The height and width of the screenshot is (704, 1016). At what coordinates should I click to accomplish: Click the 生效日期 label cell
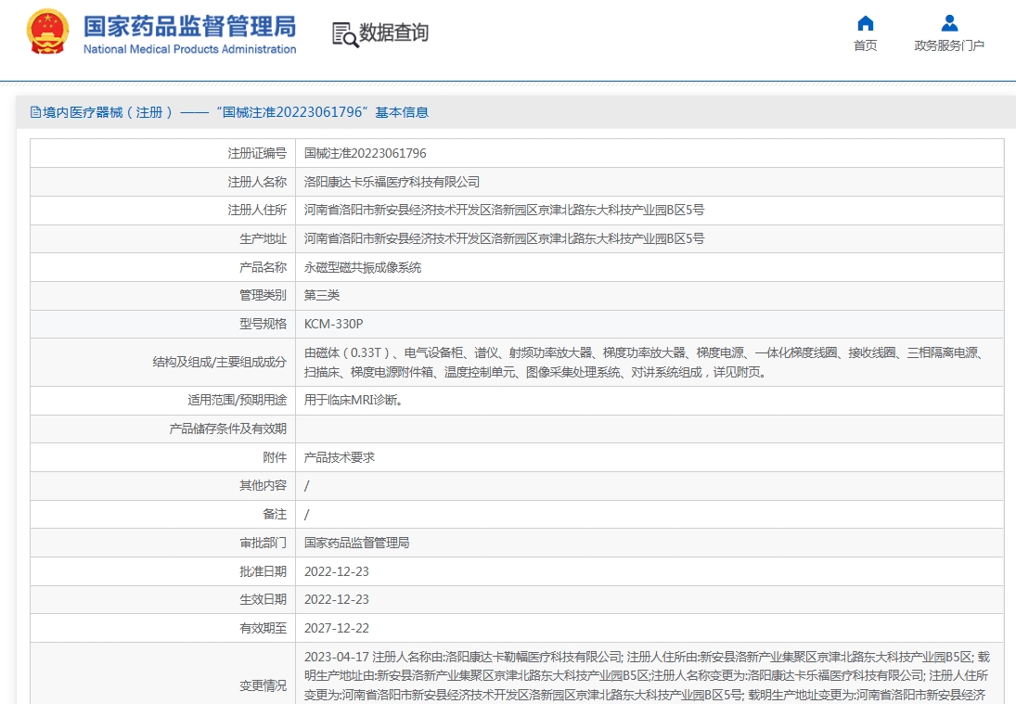162,600
